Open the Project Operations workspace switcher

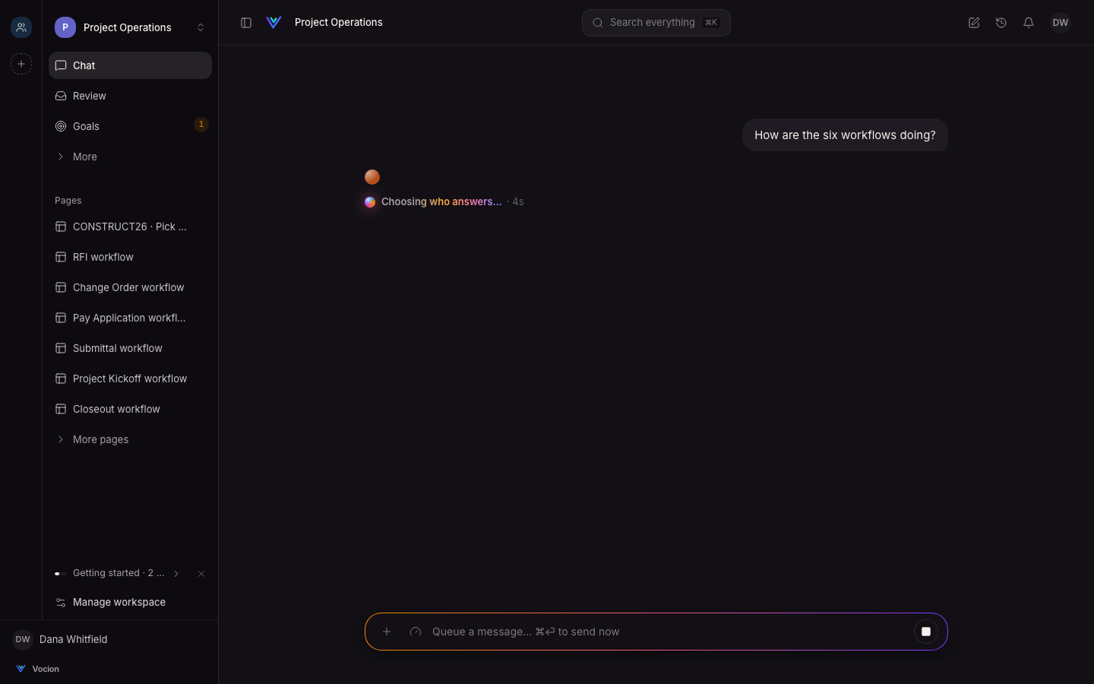pyautogui.click(x=130, y=27)
